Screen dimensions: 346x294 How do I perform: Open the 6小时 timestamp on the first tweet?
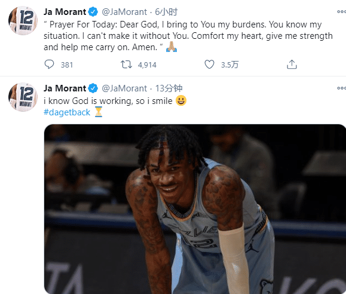click(166, 12)
